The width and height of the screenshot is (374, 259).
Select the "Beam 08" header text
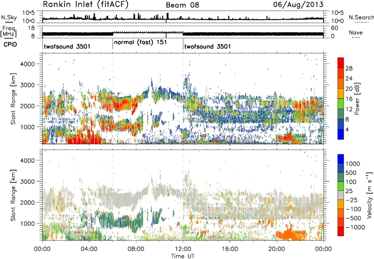pos(182,5)
